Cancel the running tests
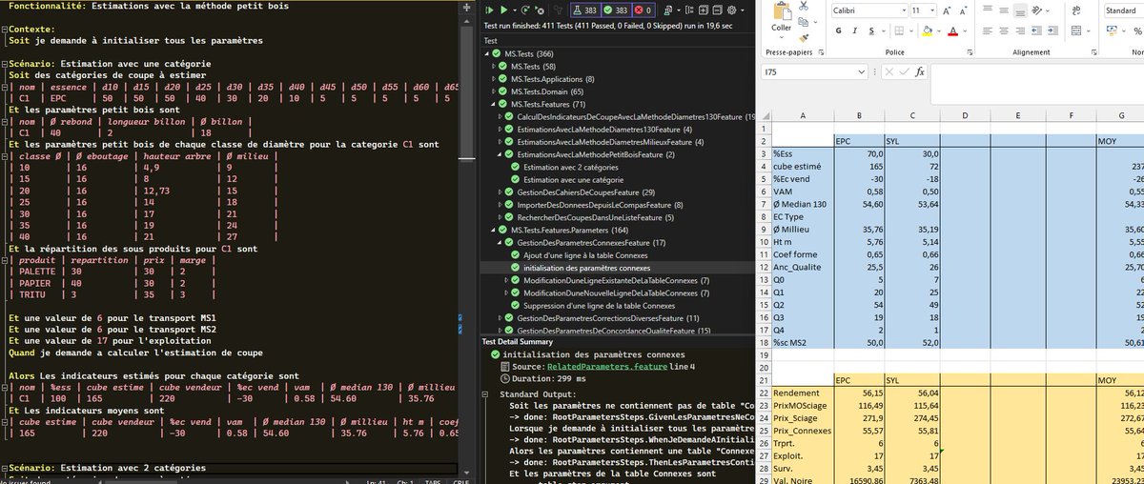This screenshot has height=484, width=1144. (540, 10)
